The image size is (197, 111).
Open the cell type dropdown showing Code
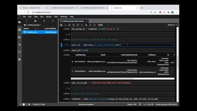coord(103,25)
